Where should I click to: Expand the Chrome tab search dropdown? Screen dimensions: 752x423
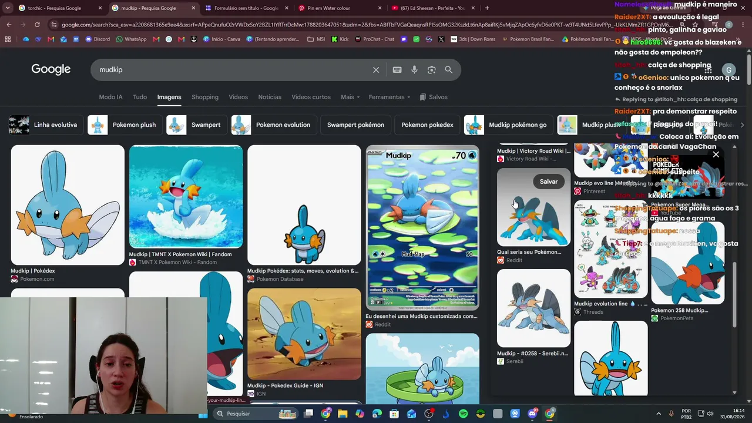tap(8, 8)
